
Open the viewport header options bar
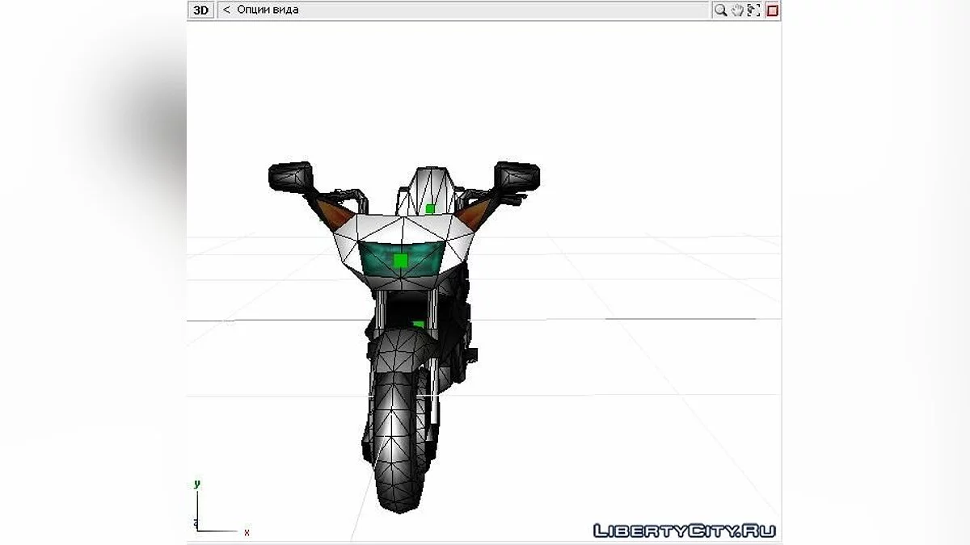[461, 10]
